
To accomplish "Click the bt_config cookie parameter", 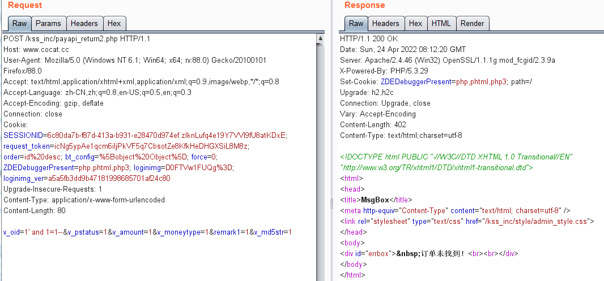I will (127, 157).
